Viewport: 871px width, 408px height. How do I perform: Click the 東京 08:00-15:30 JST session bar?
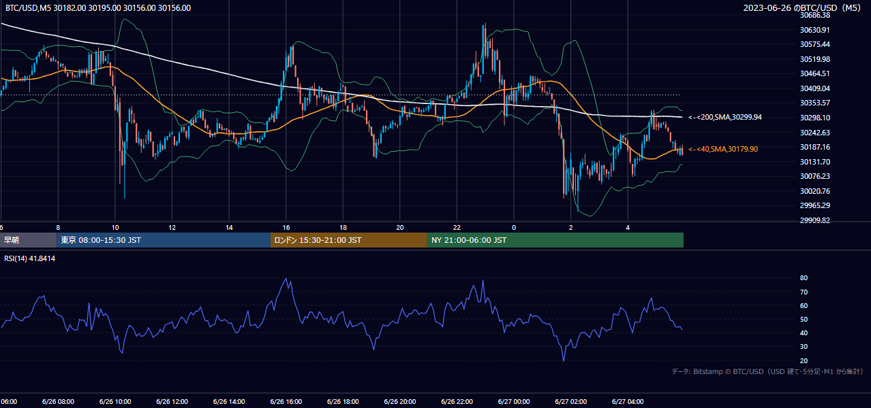tap(164, 240)
